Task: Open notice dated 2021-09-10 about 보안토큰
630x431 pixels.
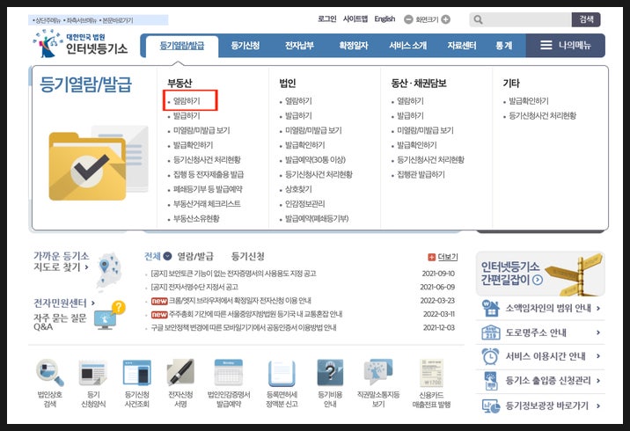Action: click(233, 274)
